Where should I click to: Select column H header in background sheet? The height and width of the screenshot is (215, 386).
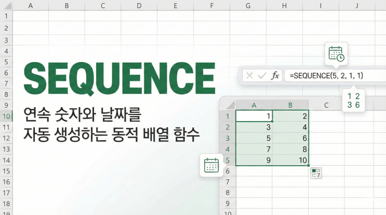pyautogui.click(x=284, y=5)
